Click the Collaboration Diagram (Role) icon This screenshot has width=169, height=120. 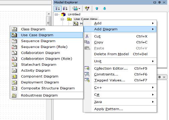coord(14,59)
